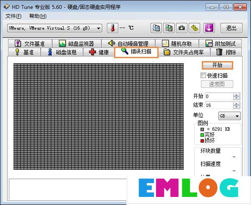251x205 pixels.
Task: Increase the 开始 value with up stepper
Action: pos(237,95)
